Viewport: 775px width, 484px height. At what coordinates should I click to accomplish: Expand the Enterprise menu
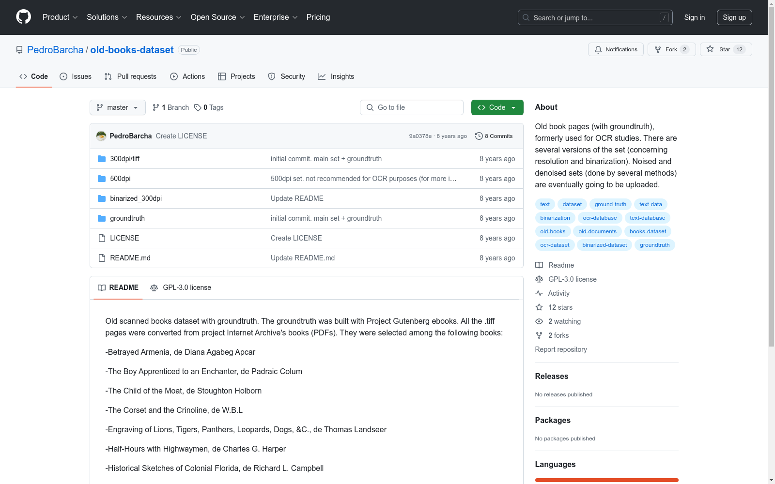[x=276, y=17]
